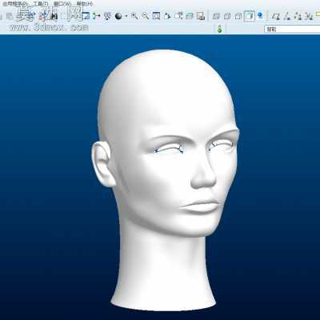
Task: Open the 窗口(W) menu
Action: point(62,4)
